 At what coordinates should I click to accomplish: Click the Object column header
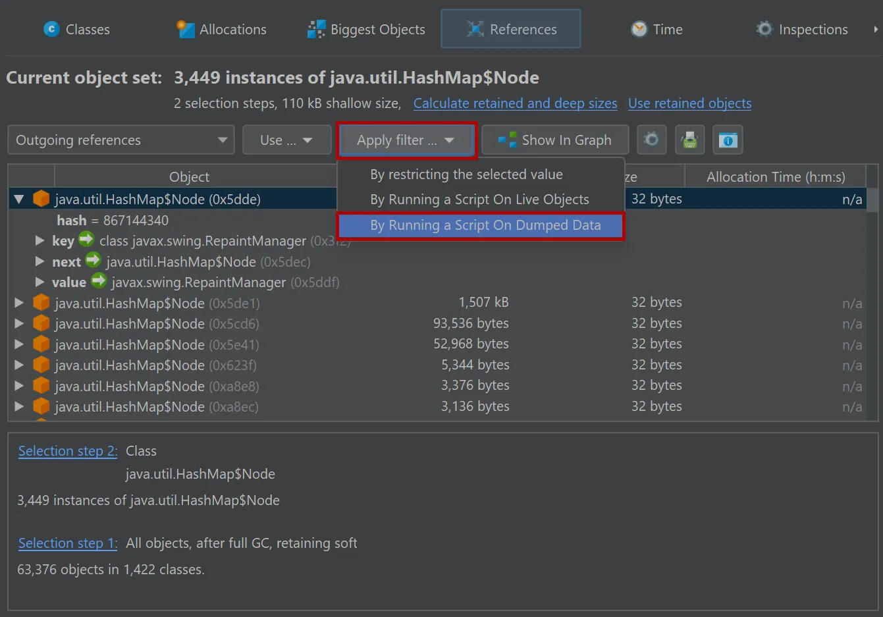point(189,177)
